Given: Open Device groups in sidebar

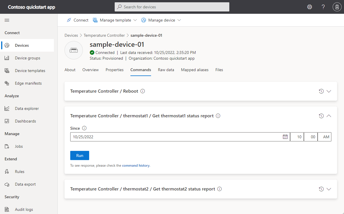Looking at the screenshot, I should click(28, 58).
